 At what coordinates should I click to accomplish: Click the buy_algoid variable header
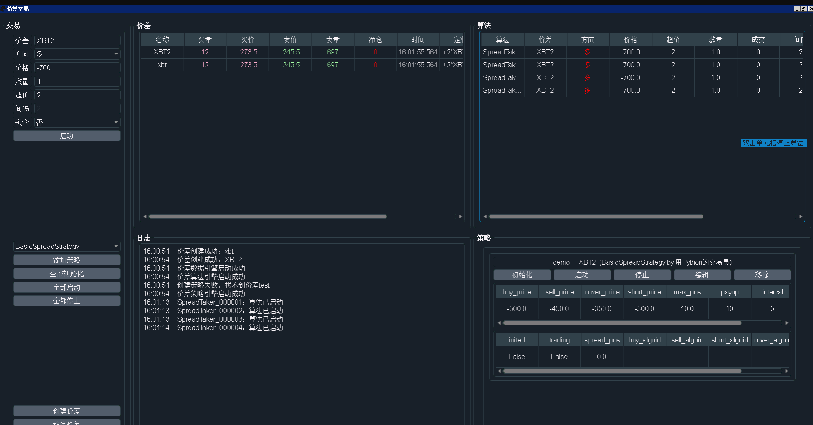645,340
